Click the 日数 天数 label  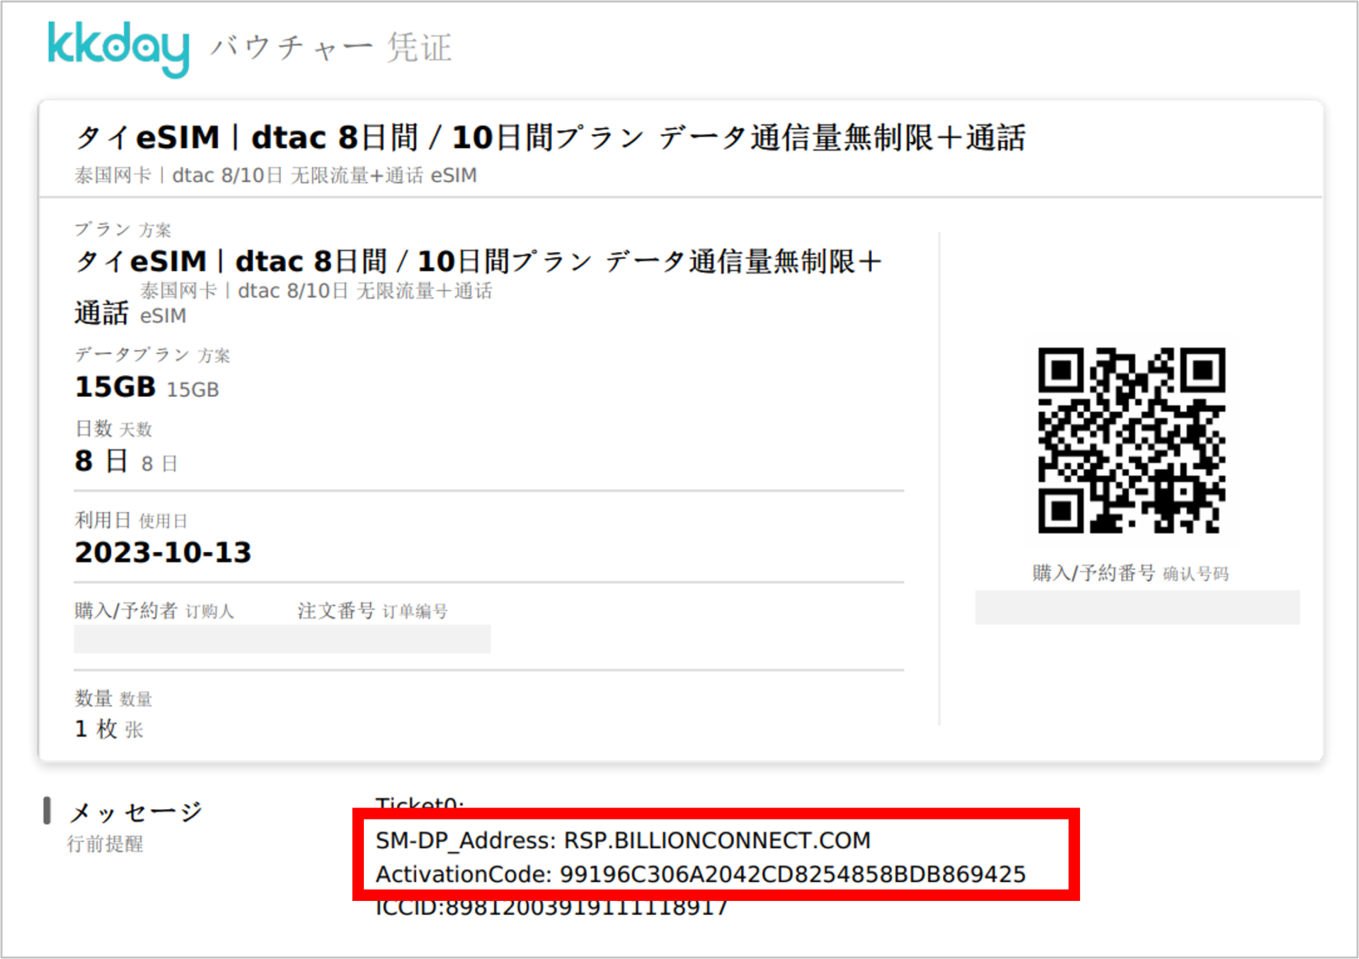tap(113, 429)
